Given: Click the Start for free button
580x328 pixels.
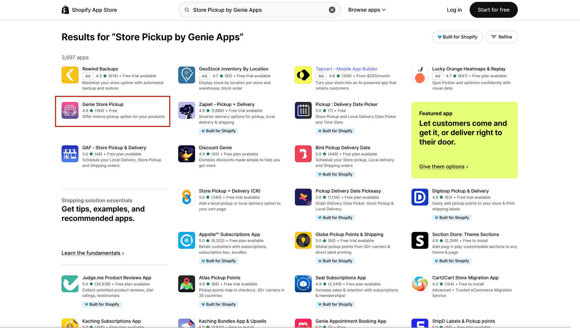Looking at the screenshot, I should click(493, 10).
